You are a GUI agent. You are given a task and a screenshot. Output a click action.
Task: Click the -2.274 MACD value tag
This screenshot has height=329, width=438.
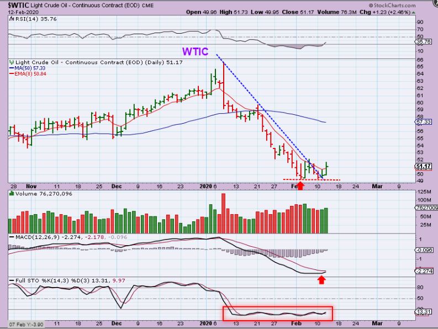[425, 271]
